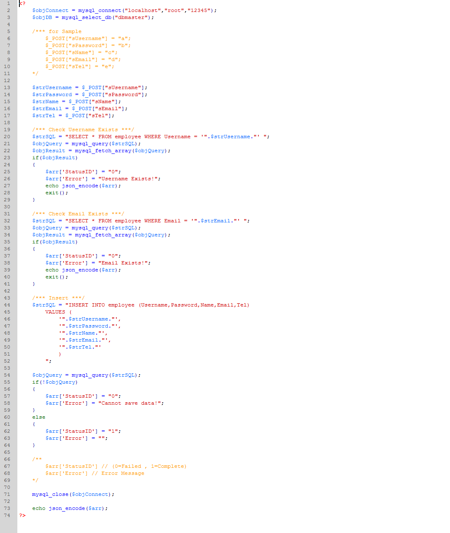Click the $strUsername = $_POST["sUsername"]; assignment
Screen dimensions: 450x533
(90, 87)
